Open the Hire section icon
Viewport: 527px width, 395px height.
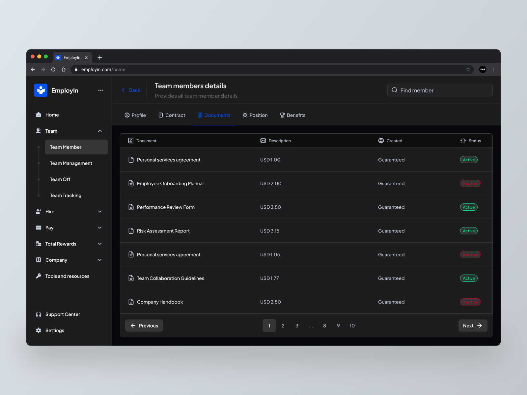tap(39, 211)
